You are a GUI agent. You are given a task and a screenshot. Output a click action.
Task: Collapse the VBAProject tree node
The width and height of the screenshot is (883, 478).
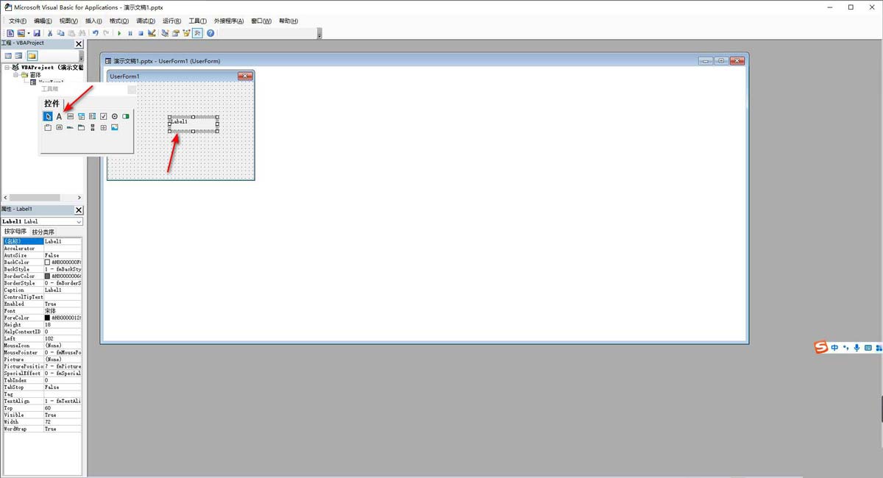pos(7,67)
